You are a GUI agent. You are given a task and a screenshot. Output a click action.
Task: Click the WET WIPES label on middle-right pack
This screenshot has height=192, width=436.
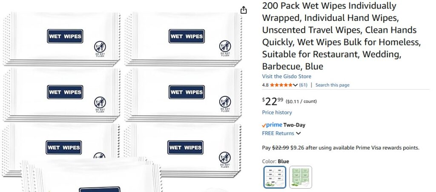(x=186, y=92)
